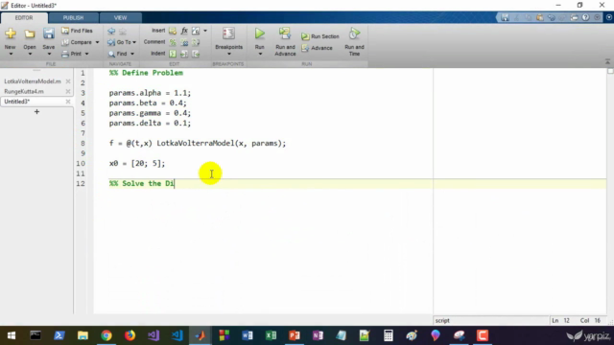Open Firefox from taskbar
This screenshot has width=614, height=345.
(130, 335)
